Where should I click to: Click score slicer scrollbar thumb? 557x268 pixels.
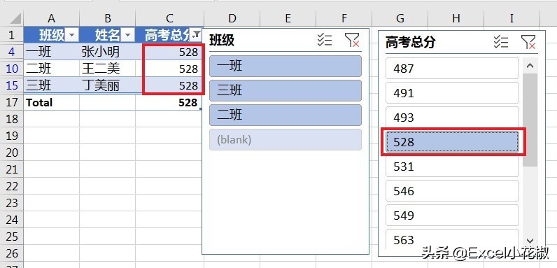(x=530, y=120)
